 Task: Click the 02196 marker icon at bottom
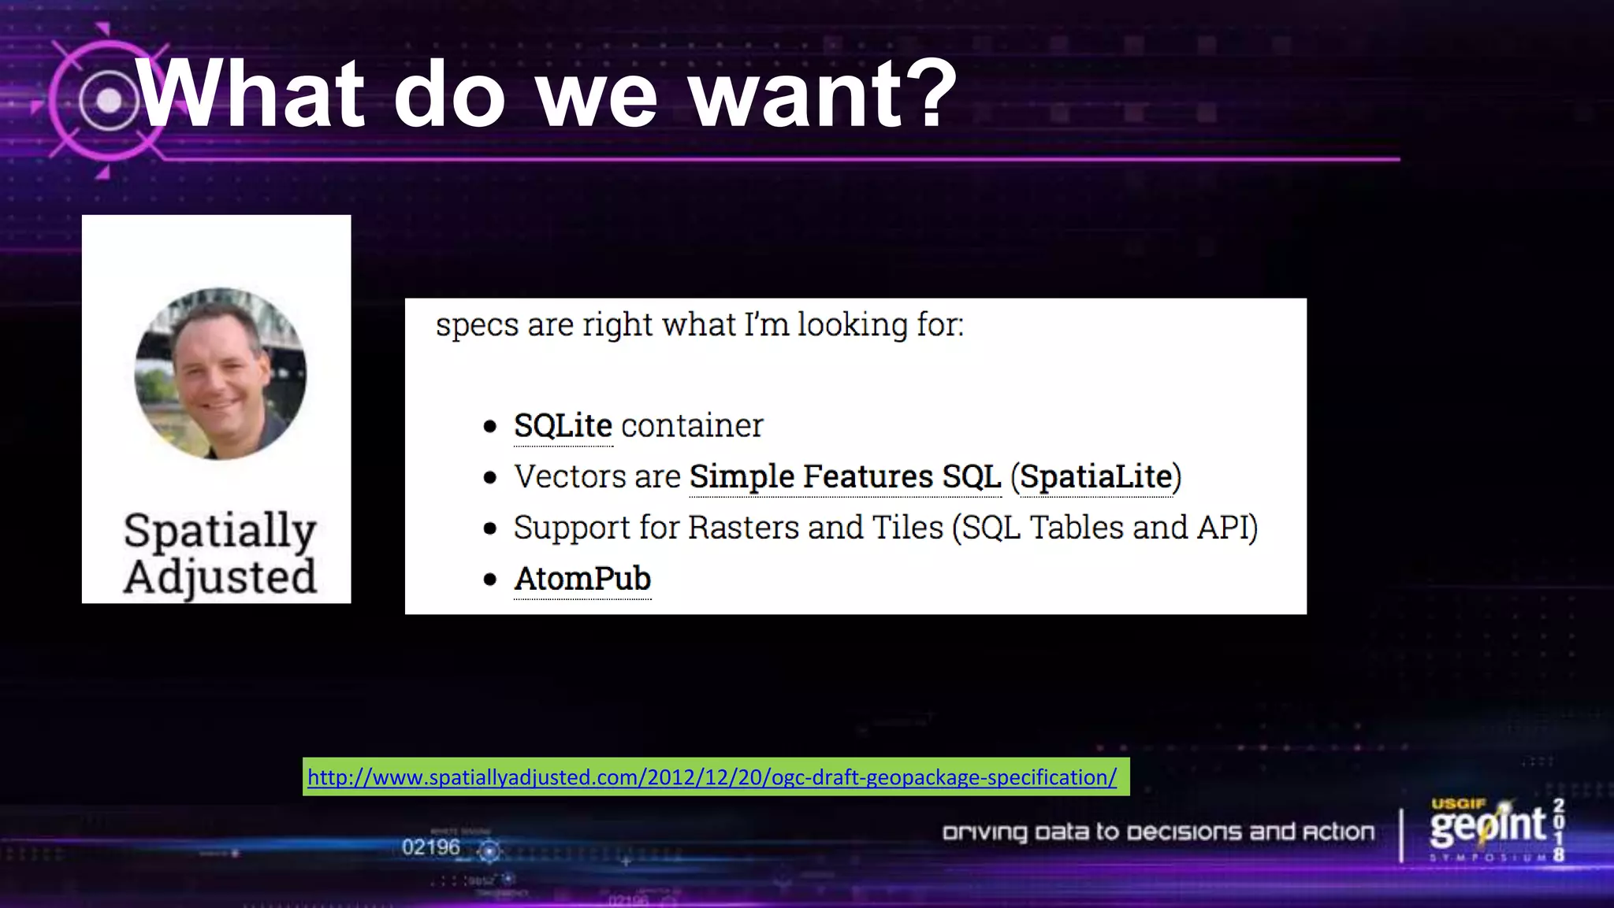(489, 851)
